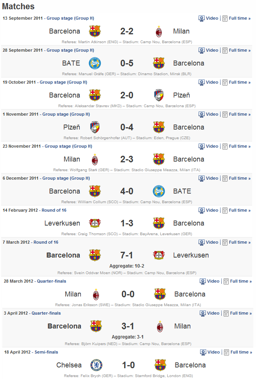
Task: Click the Milan crest in the 2-2 match
Action: point(158,31)
